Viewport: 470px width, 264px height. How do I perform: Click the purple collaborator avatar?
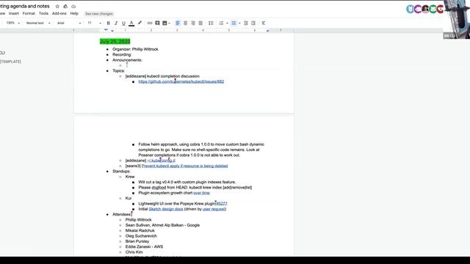coord(418,9)
